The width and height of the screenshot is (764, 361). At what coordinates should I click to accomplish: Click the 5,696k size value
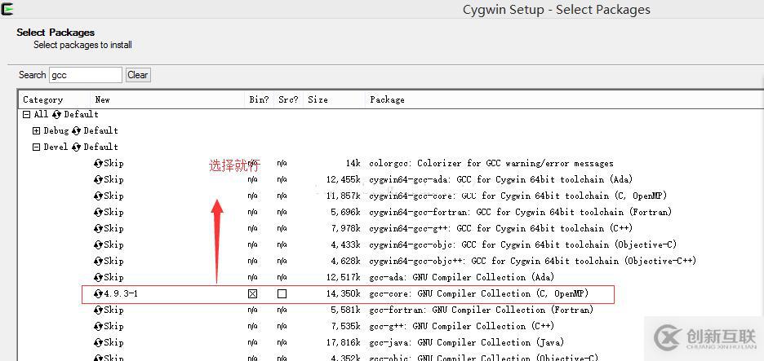pyautogui.click(x=346, y=212)
